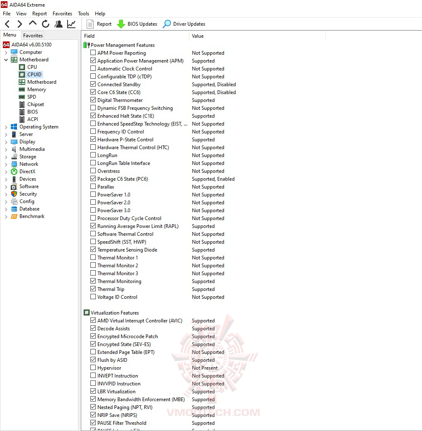Open the Report menu
This screenshot has width=422, height=431.
pyautogui.click(x=39, y=13)
